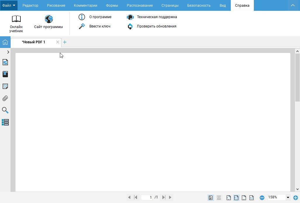Image resolution: width=300 pixels, height=203 pixels.
Task: Open the bookmarks sidebar panel
Action: click(5, 74)
